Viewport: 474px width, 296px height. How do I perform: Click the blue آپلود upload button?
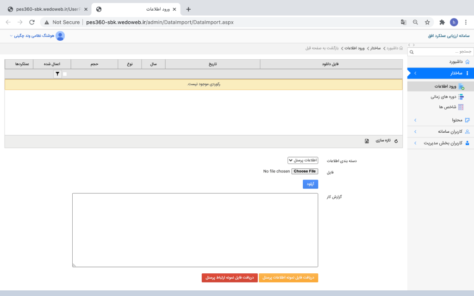(x=310, y=184)
